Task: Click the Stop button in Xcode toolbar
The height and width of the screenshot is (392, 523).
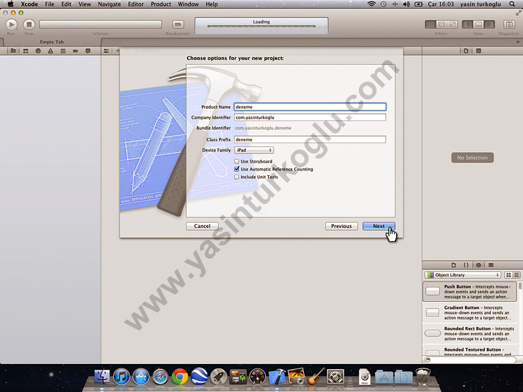Action: point(29,24)
